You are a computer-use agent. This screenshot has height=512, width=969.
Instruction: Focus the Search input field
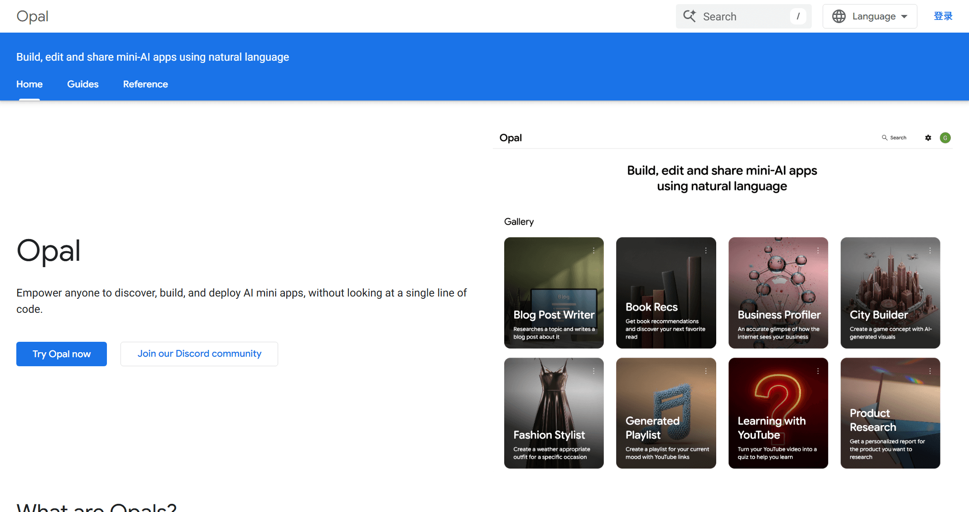743,16
